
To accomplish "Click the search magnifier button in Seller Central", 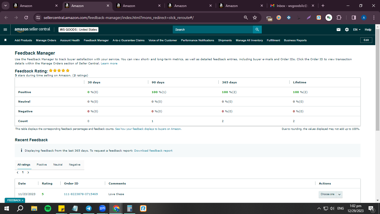I will [x=257, y=30].
